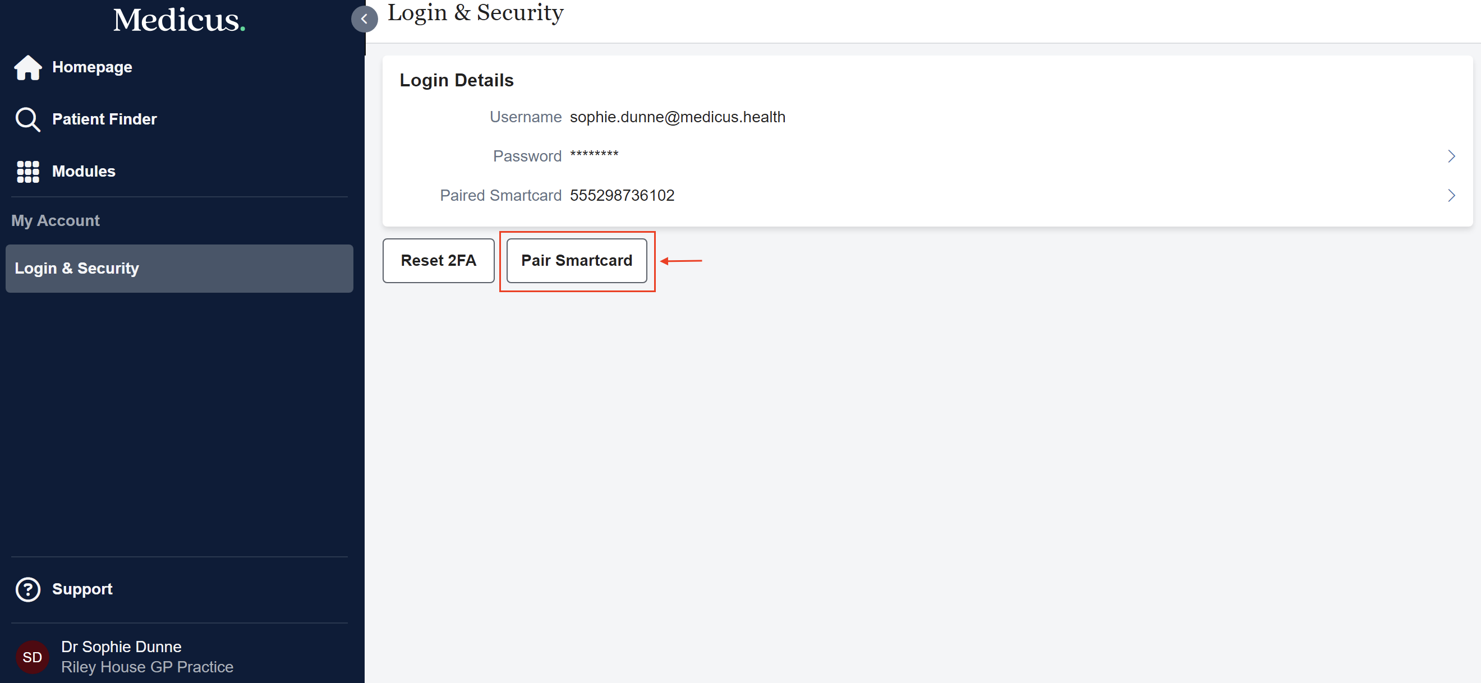Click the magnifier icon for Patient Finder
The height and width of the screenshot is (683, 1481).
pos(27,119)
